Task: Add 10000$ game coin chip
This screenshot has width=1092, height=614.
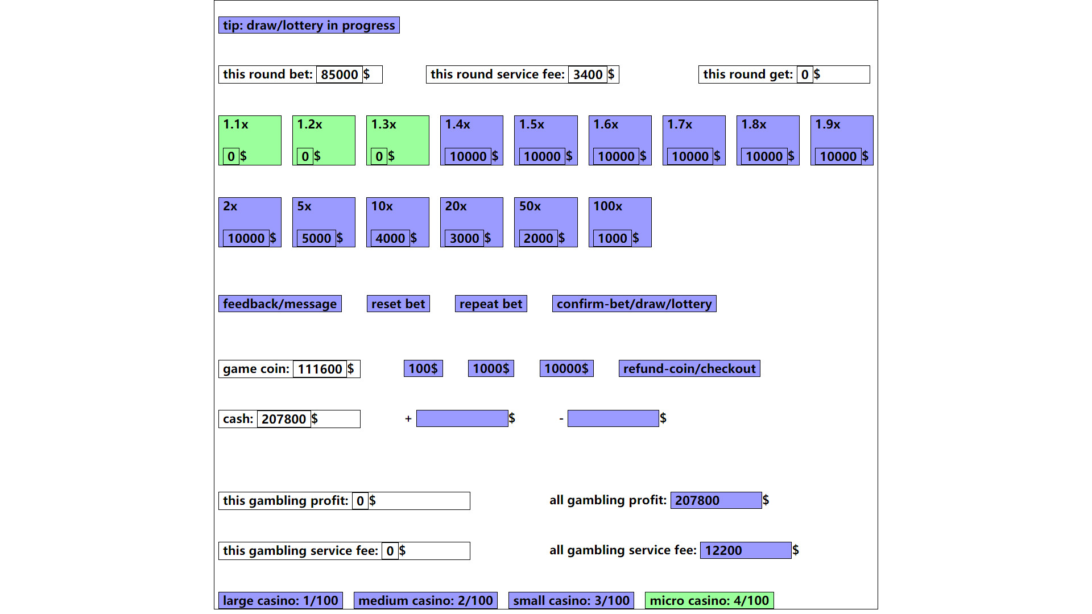Action: point(566,368)
